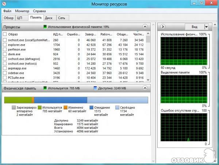Open the Монитор menu
This screenshot has height=165, width=219.
pos(22,11)
